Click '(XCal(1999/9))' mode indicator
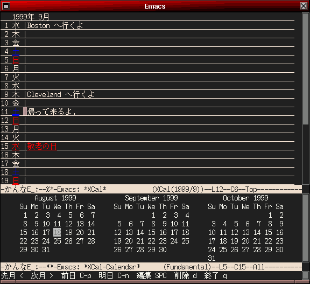This screenshot has width=310, height=284. pyautogui.click(x=178, y=189)
